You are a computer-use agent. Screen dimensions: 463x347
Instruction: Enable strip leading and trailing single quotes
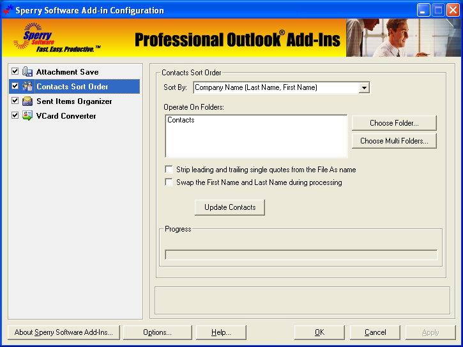(x=169, y=169)
